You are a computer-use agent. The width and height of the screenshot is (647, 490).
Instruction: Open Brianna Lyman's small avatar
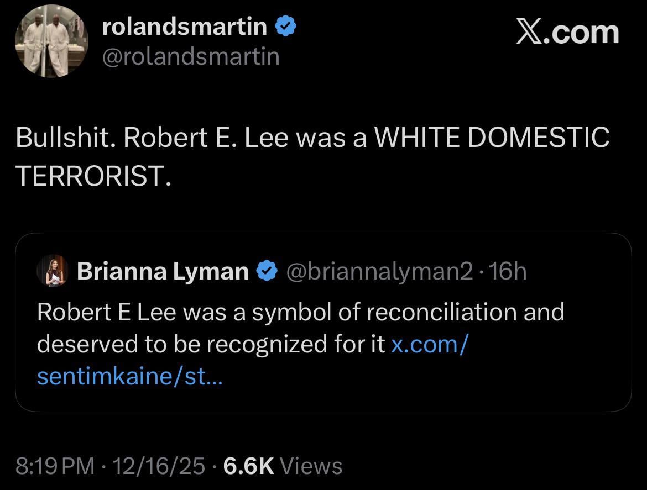tap(52, 271)
